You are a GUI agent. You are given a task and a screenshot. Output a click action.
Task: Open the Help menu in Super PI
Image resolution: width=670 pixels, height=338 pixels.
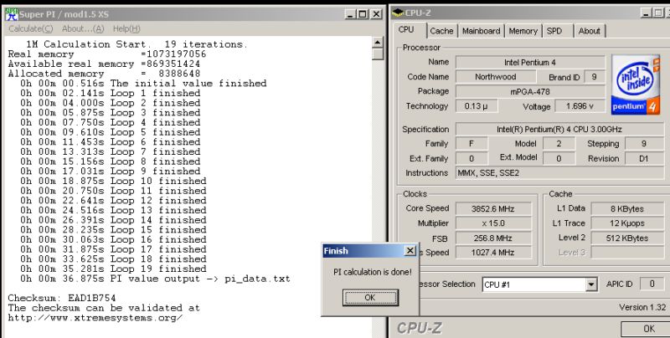126,29
